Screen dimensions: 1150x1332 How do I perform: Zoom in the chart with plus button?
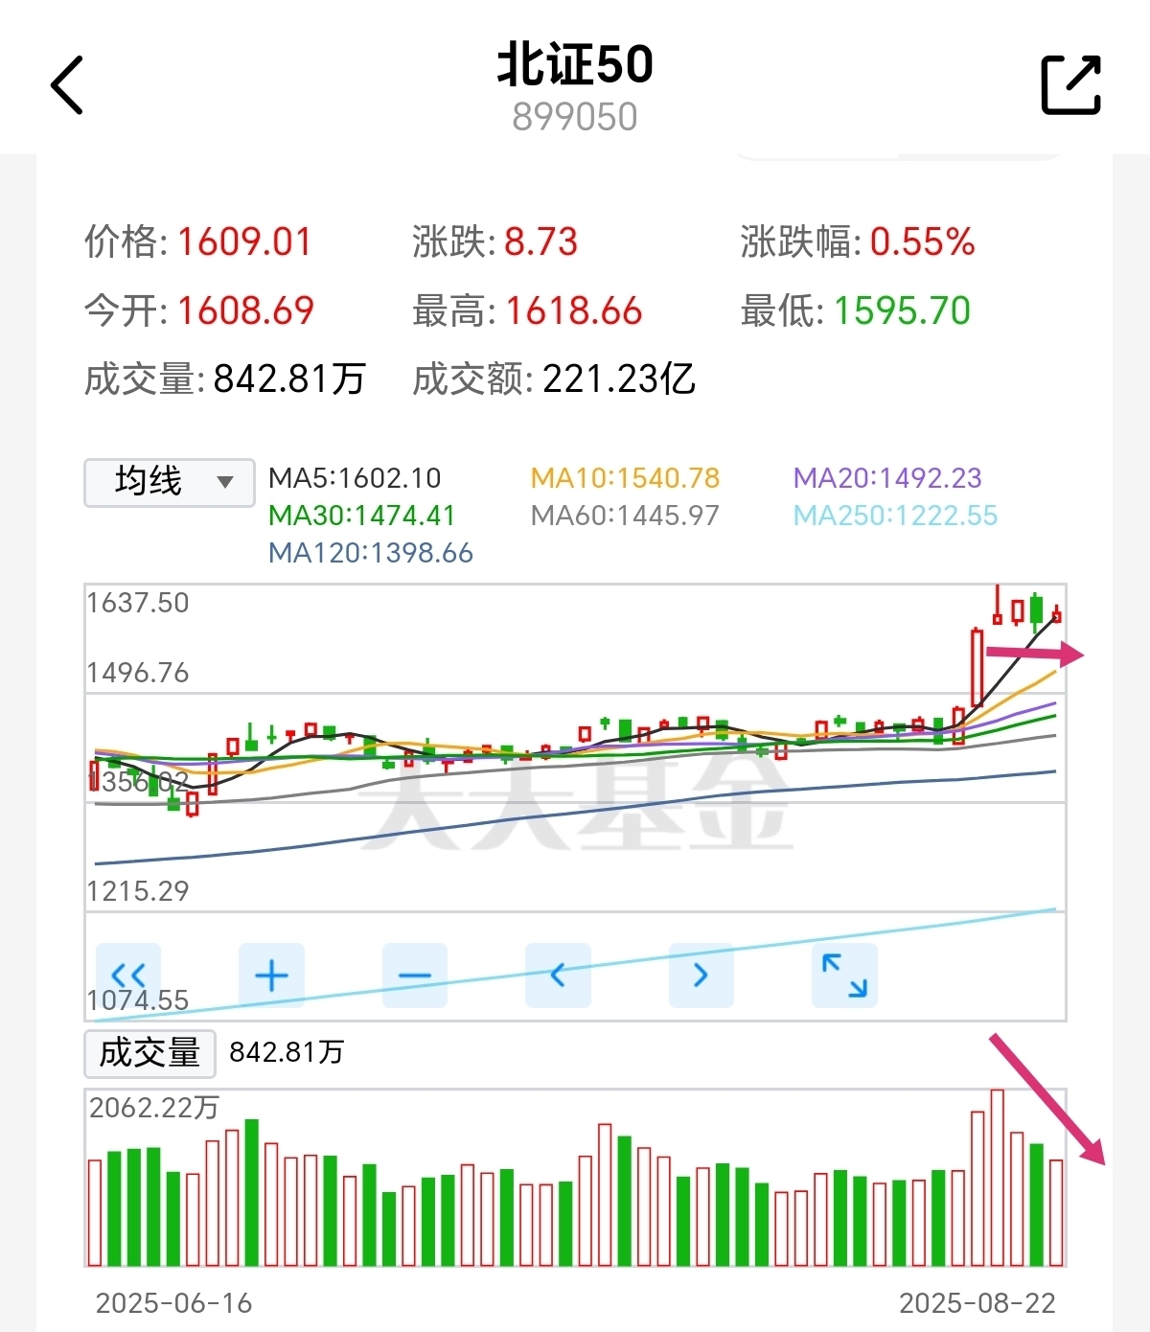271,976
